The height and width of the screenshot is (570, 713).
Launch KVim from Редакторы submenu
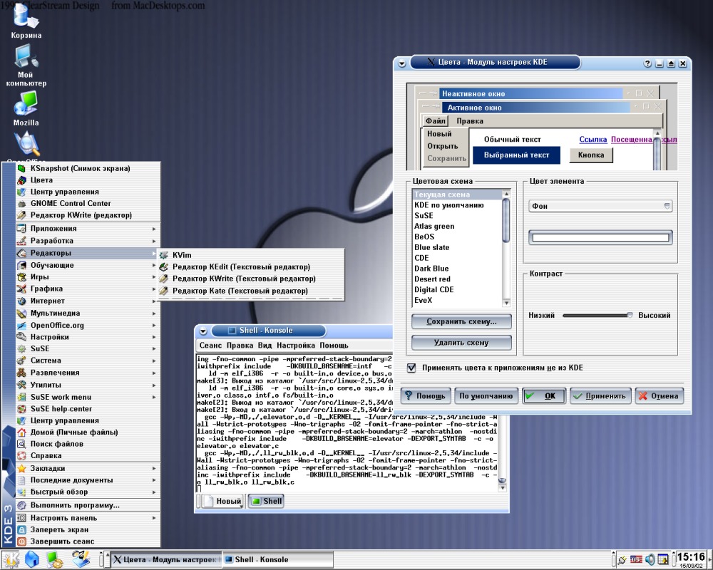tap(251, 255)
